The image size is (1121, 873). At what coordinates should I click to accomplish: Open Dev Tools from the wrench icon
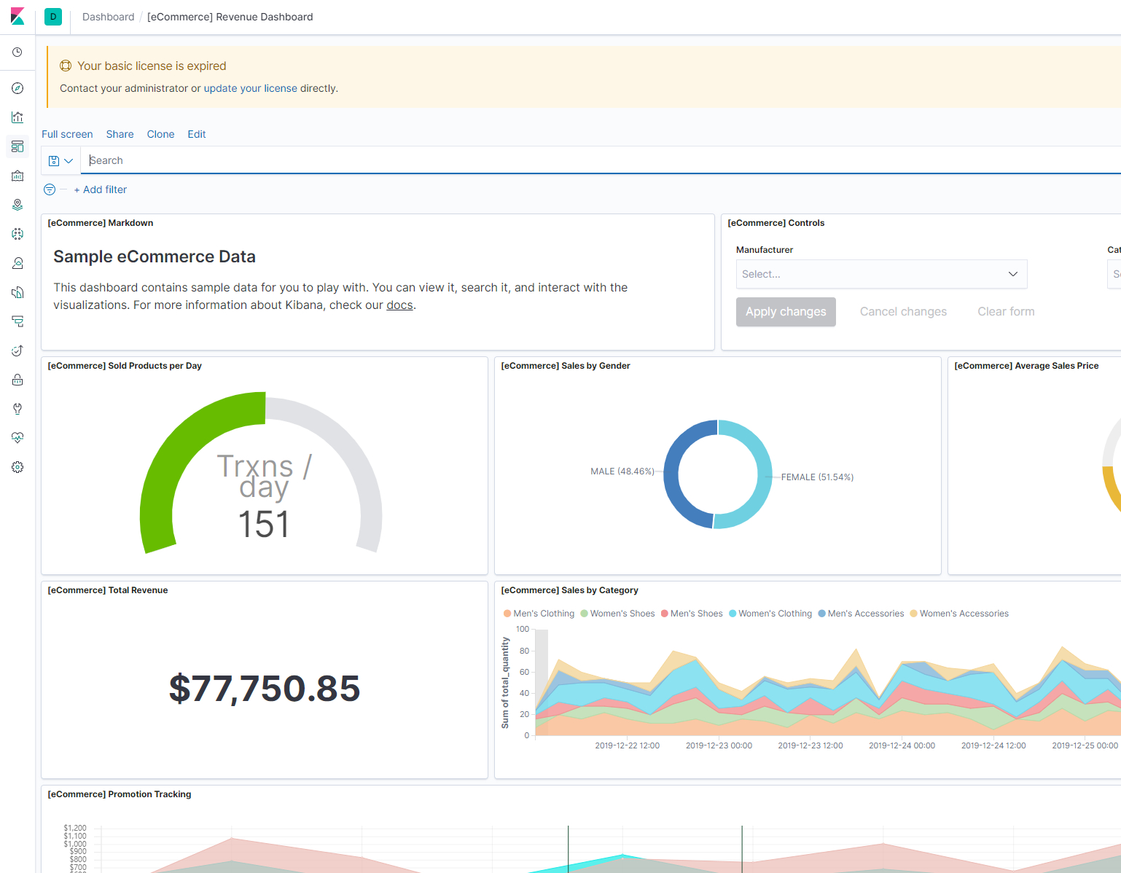pyautogui.click(x=17, y=409)
